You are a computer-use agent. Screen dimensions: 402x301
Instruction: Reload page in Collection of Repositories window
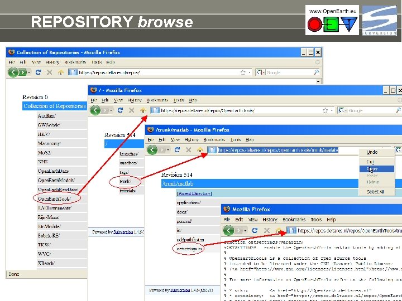tap(38, 72)
